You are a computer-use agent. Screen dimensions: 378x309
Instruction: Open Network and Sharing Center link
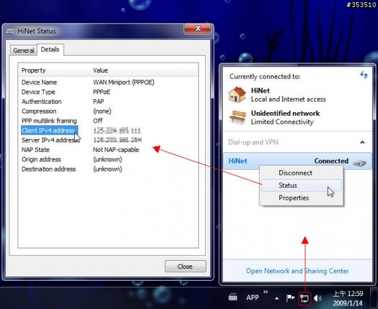click(297, 271)
